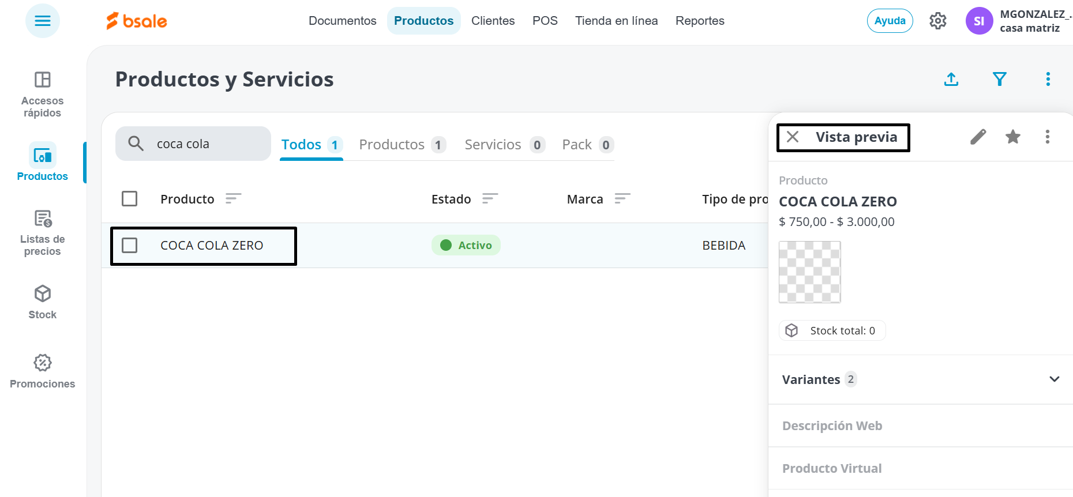Sort by Marca column icon

[622, 199]
